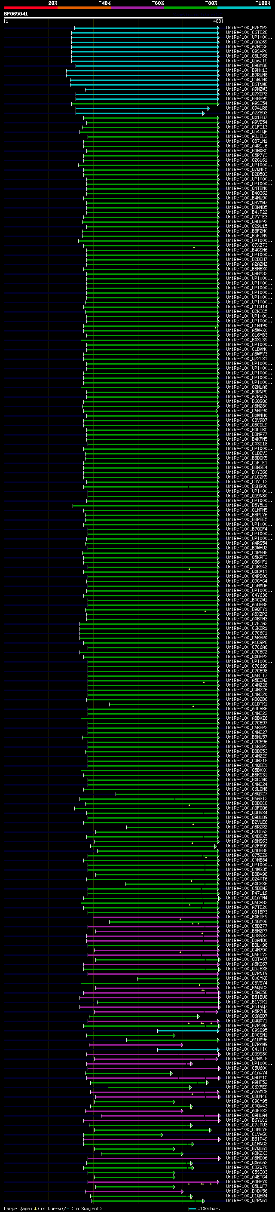Click hit label UniRef100_Q8L968
Viewport: 275px width, 1212px height.
pos(246,56)
